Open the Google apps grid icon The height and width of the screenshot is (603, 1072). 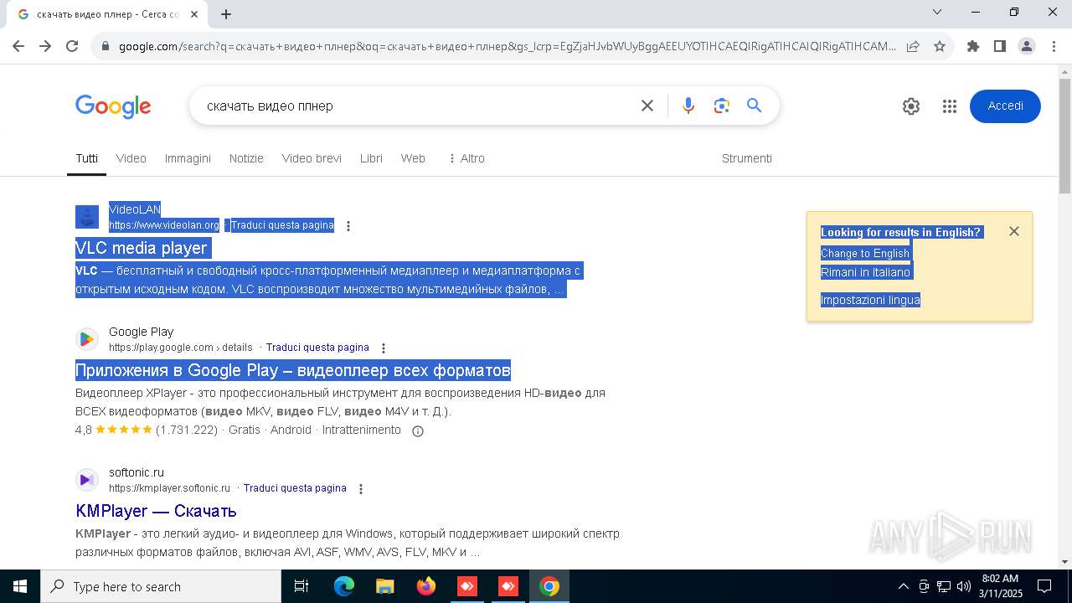pos(949,106)
